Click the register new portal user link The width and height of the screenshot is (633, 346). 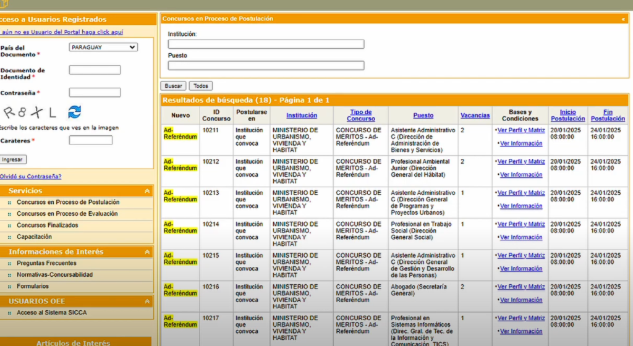point(61,32)
